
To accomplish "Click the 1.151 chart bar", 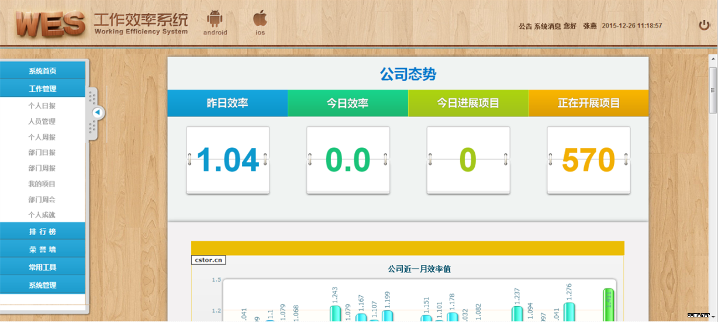I will [426, 318].
